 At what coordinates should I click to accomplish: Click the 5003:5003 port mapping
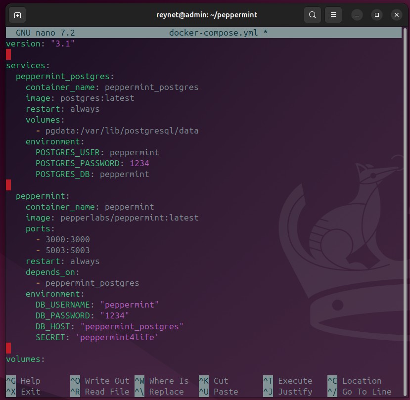click(x=67, y=251)
